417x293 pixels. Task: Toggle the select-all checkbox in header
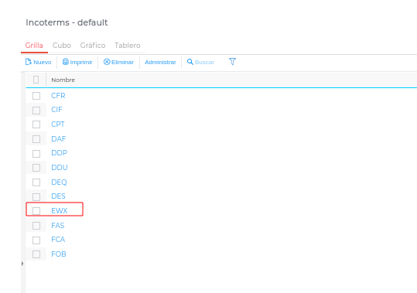pyautogui.click(x=36, y=80)
